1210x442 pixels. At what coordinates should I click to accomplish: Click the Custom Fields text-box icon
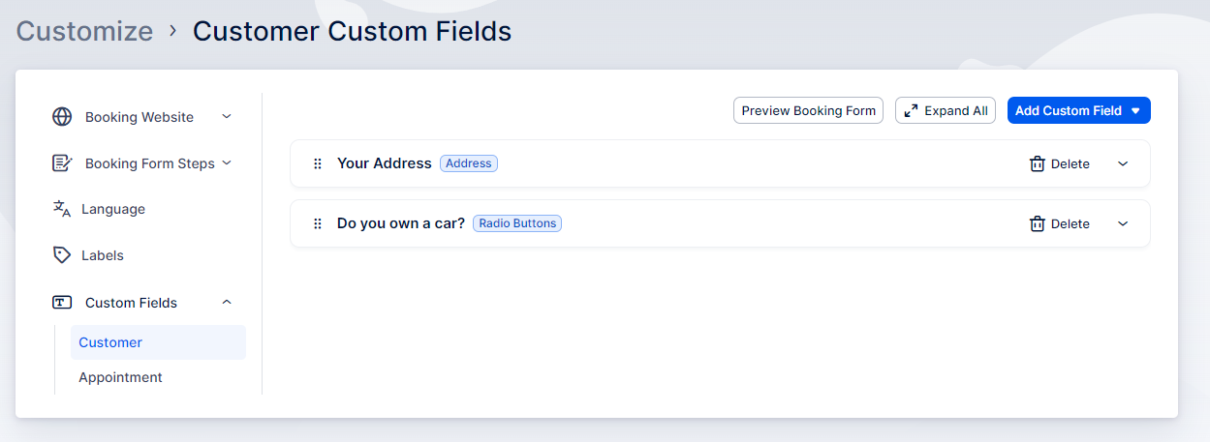62,303
